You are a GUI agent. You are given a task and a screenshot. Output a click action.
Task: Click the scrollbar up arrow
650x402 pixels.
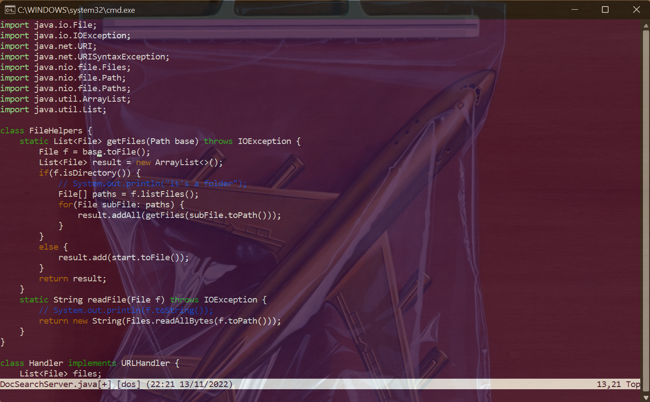[x=646, y=26]
